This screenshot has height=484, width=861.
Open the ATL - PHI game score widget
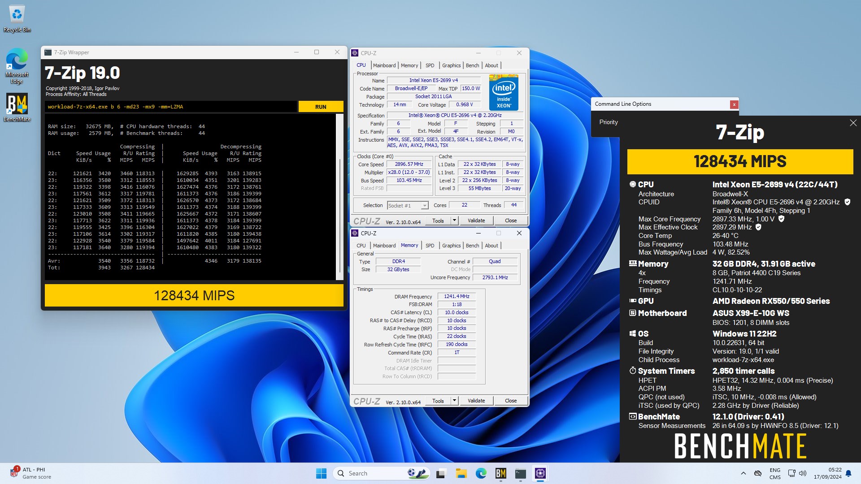pos(30,473)
